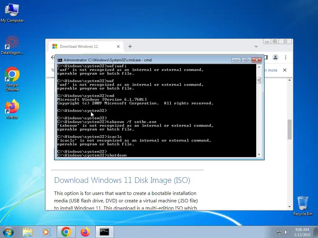Dismiss the Chrome info bar
The height and width of the screenshot is (238, 318).
[285, 70]
